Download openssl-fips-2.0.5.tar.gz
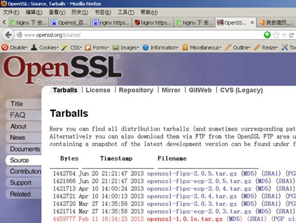Image resolution: width=296 pixels, height=223 pixels. tap(192, 173)
